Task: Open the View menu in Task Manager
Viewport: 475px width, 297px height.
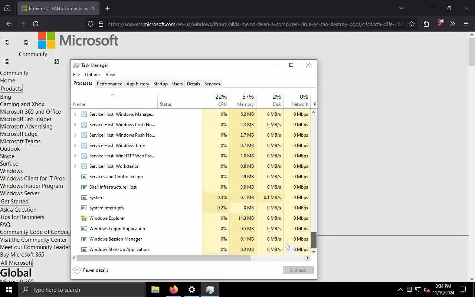Action: click(110, 75)
